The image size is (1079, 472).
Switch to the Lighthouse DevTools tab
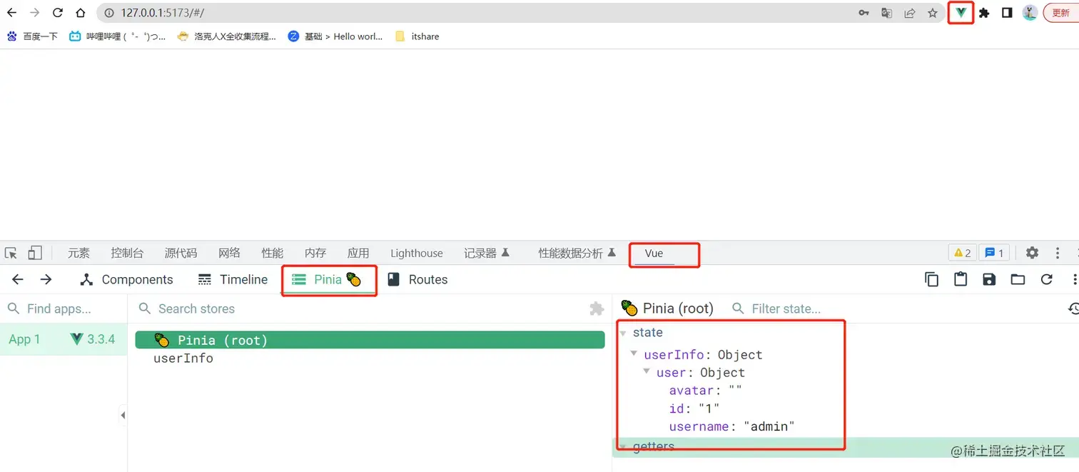(417, 253)
